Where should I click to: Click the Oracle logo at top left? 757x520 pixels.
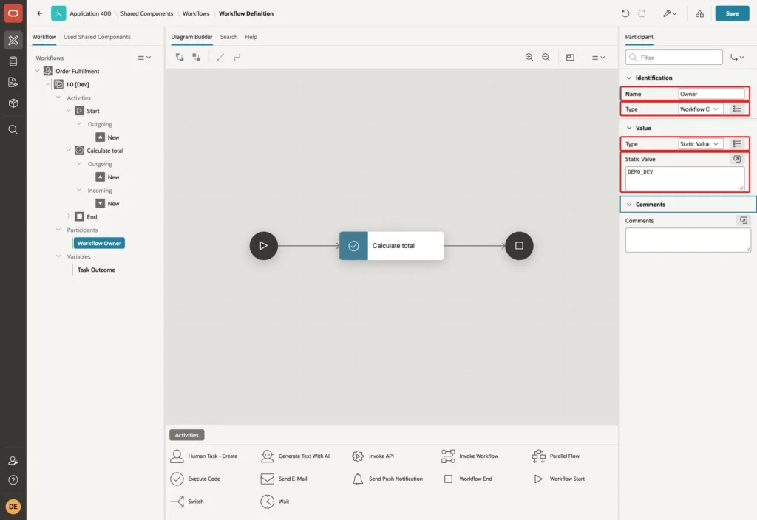click(x=13, y=13)
